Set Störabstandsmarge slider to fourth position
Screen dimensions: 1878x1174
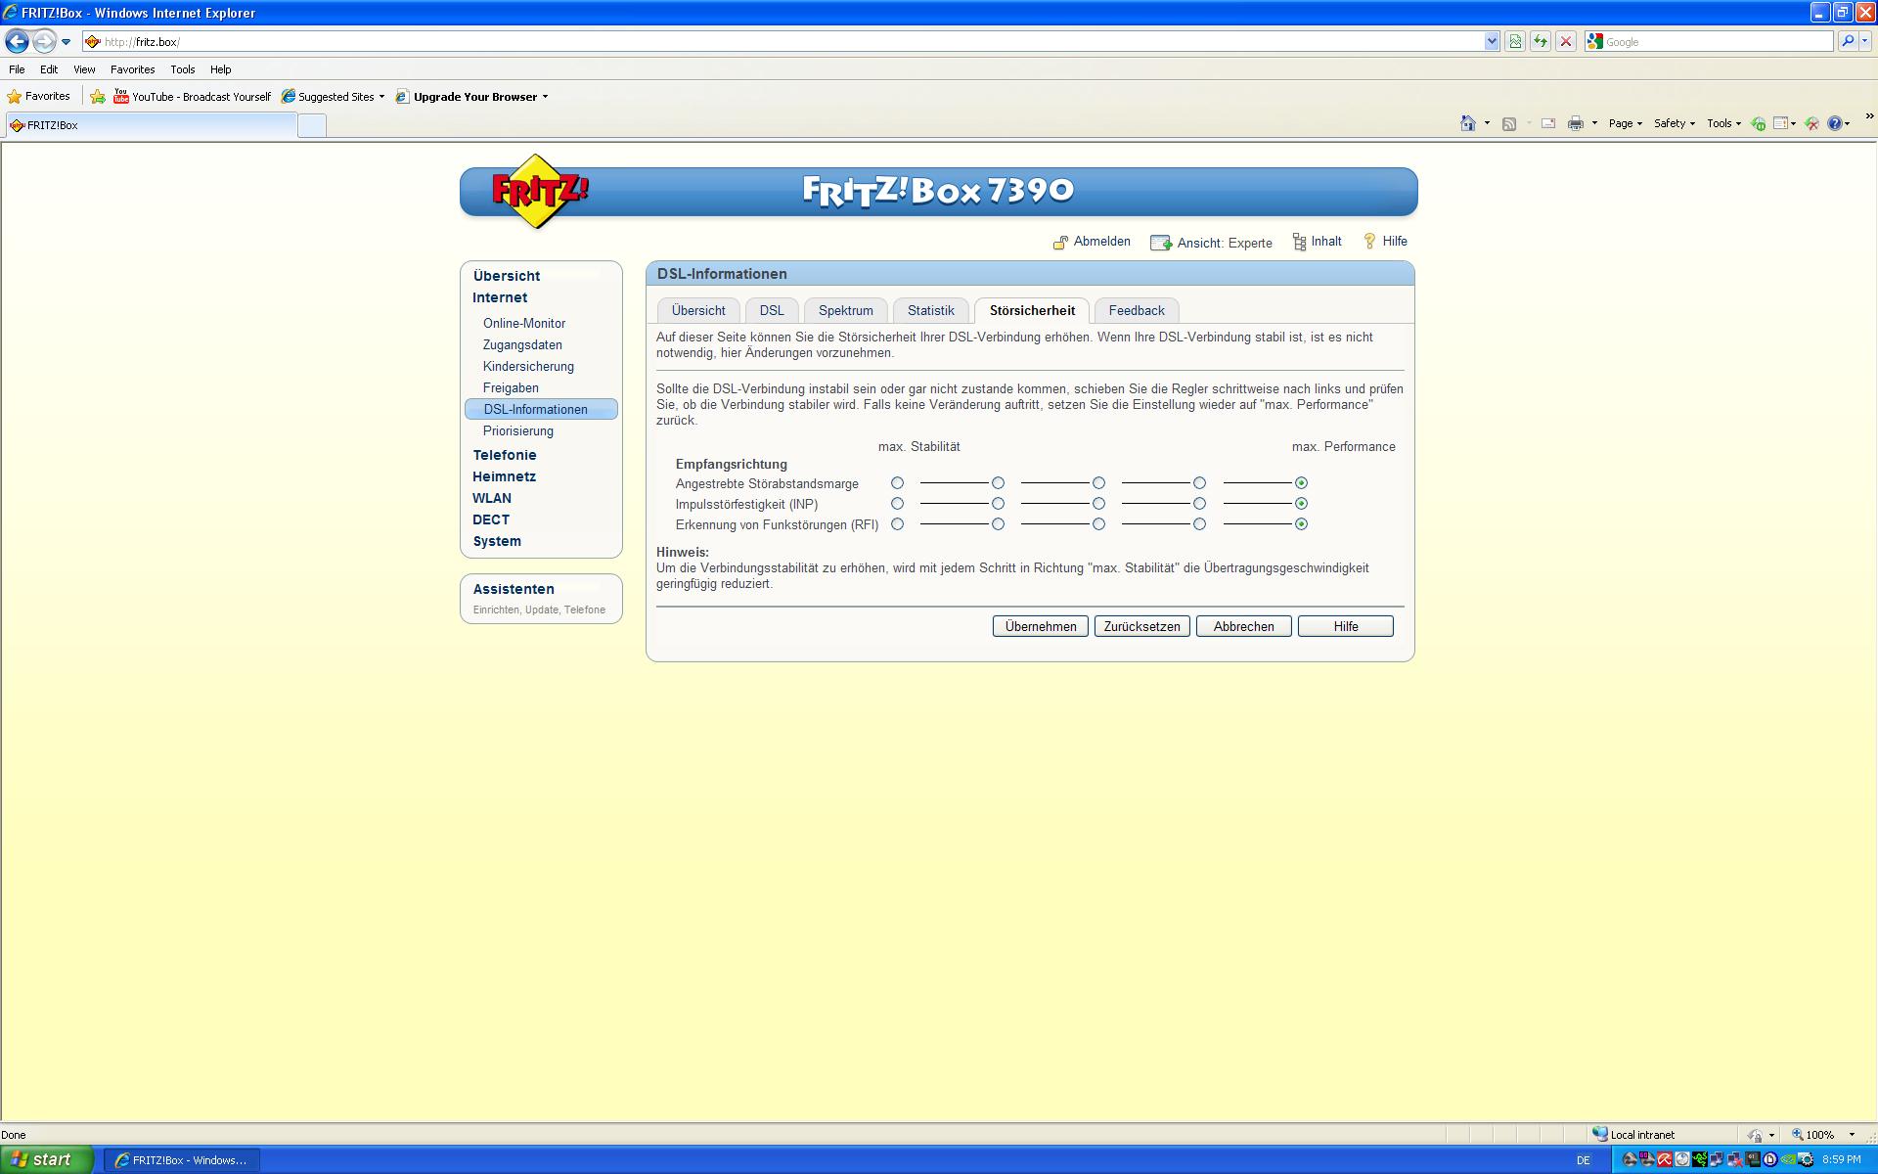[x=1199, y=483]
